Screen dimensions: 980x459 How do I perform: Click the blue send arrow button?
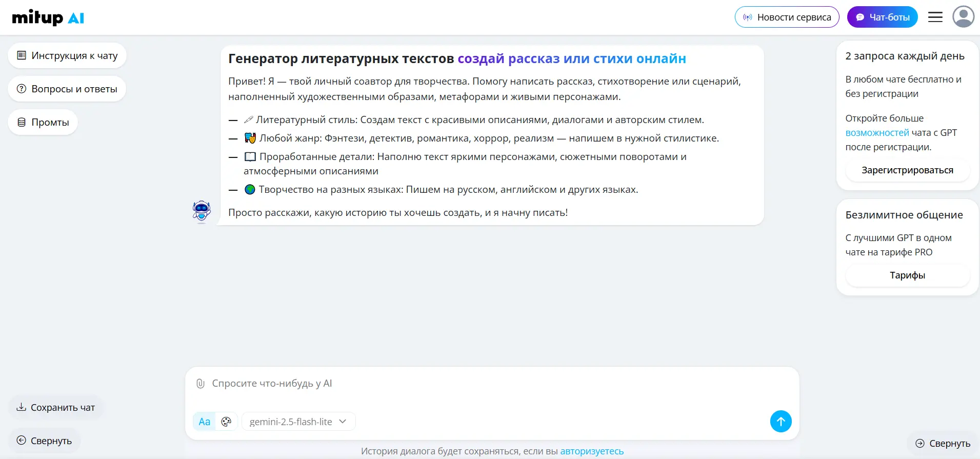(781, 422)
